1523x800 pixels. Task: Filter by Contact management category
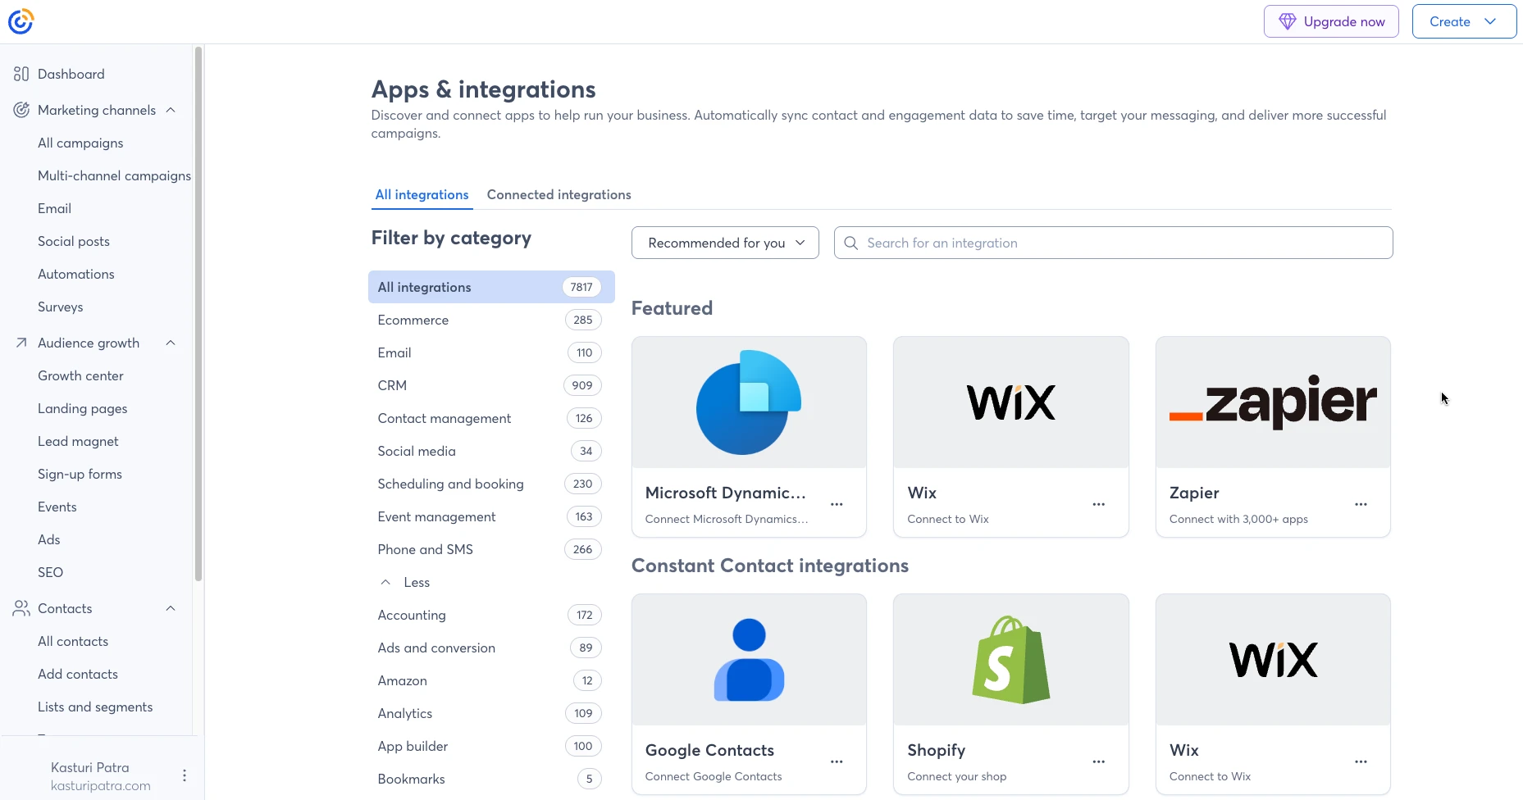click(491, 418)
